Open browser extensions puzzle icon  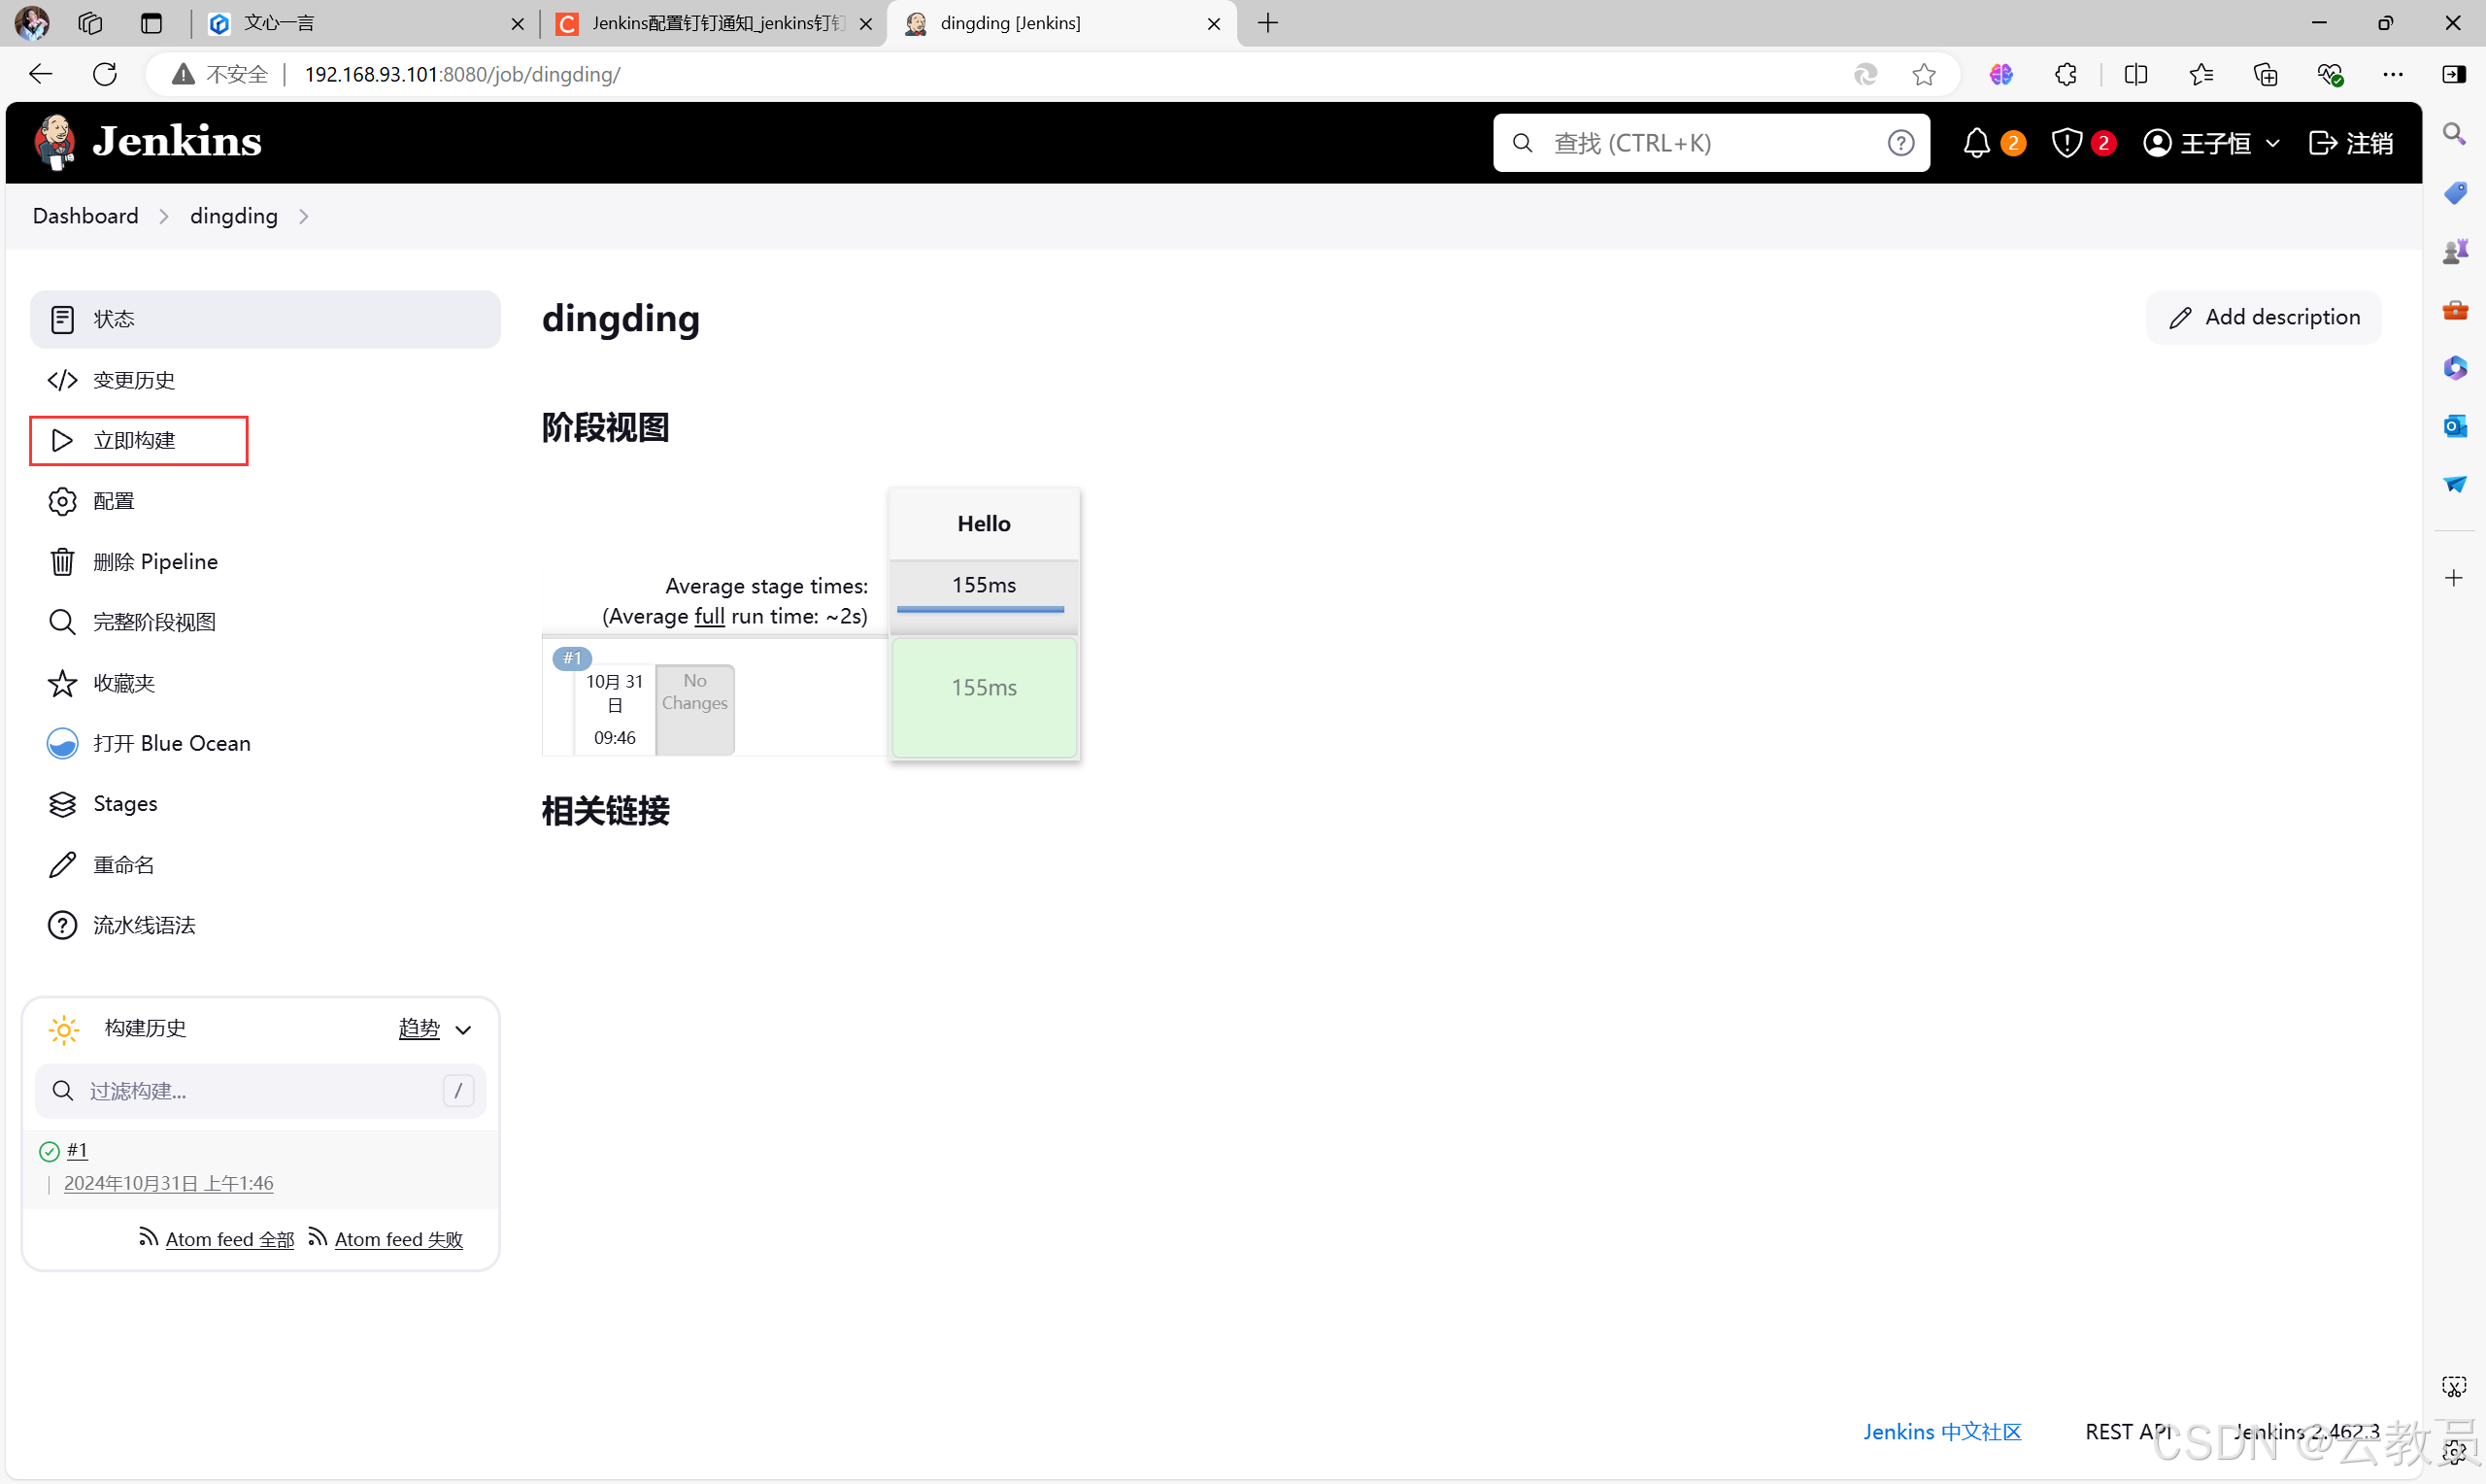point(2066,74)
